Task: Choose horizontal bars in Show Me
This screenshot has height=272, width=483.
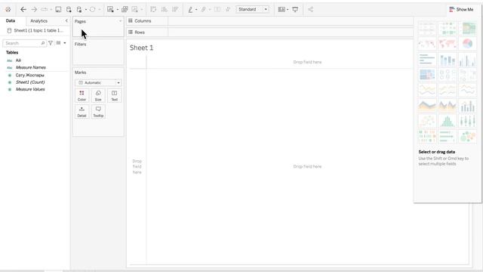Action: pos(427,59)
